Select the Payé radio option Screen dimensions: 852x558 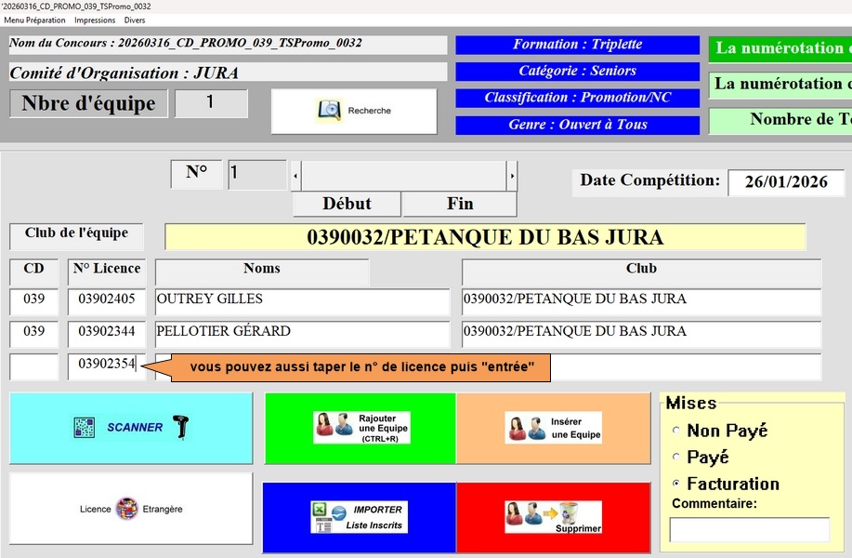(x=675, y=458)
